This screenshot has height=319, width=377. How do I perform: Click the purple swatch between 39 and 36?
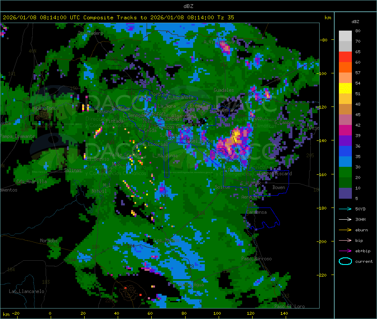point(345,141)
